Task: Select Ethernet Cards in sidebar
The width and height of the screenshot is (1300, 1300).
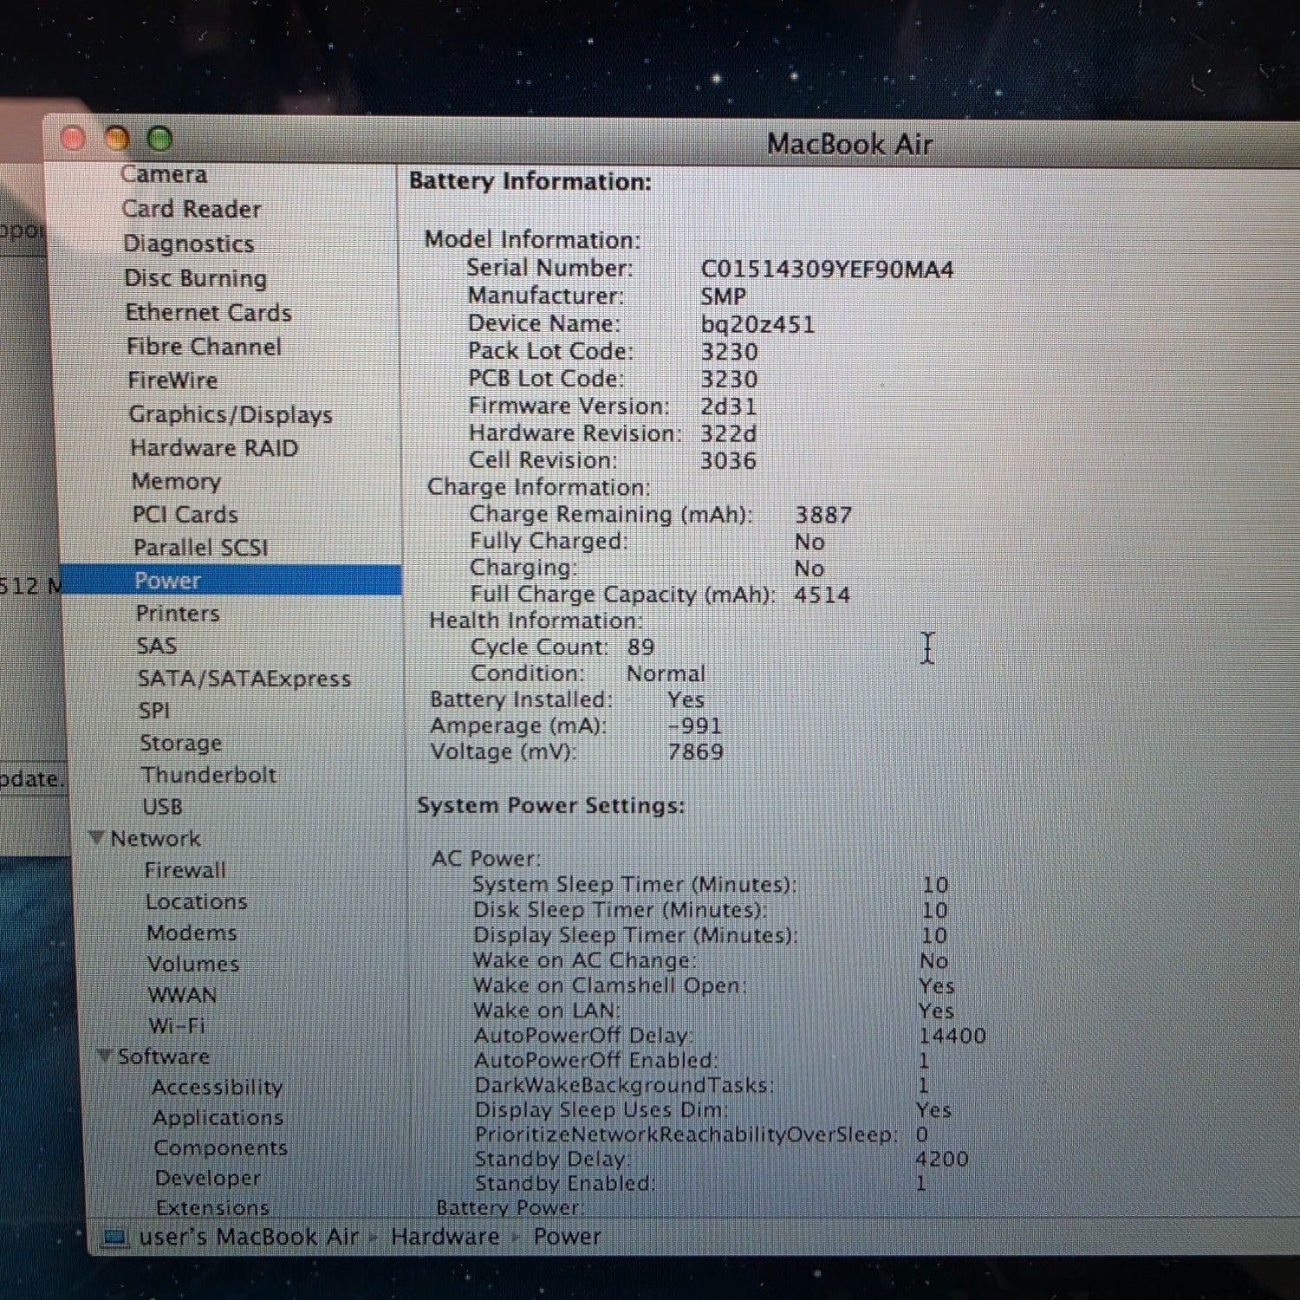Action: [209, 312]
